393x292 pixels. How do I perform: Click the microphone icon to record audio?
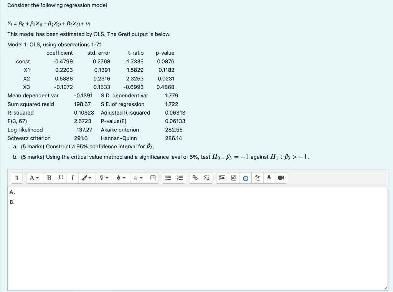(x=269, y=177)
